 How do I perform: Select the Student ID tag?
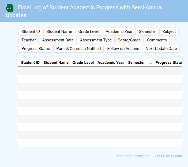click(31, 32)
